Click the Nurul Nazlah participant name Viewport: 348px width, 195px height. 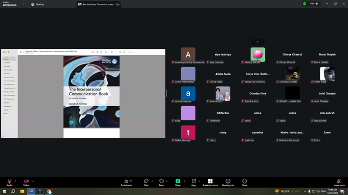(327, 54)
